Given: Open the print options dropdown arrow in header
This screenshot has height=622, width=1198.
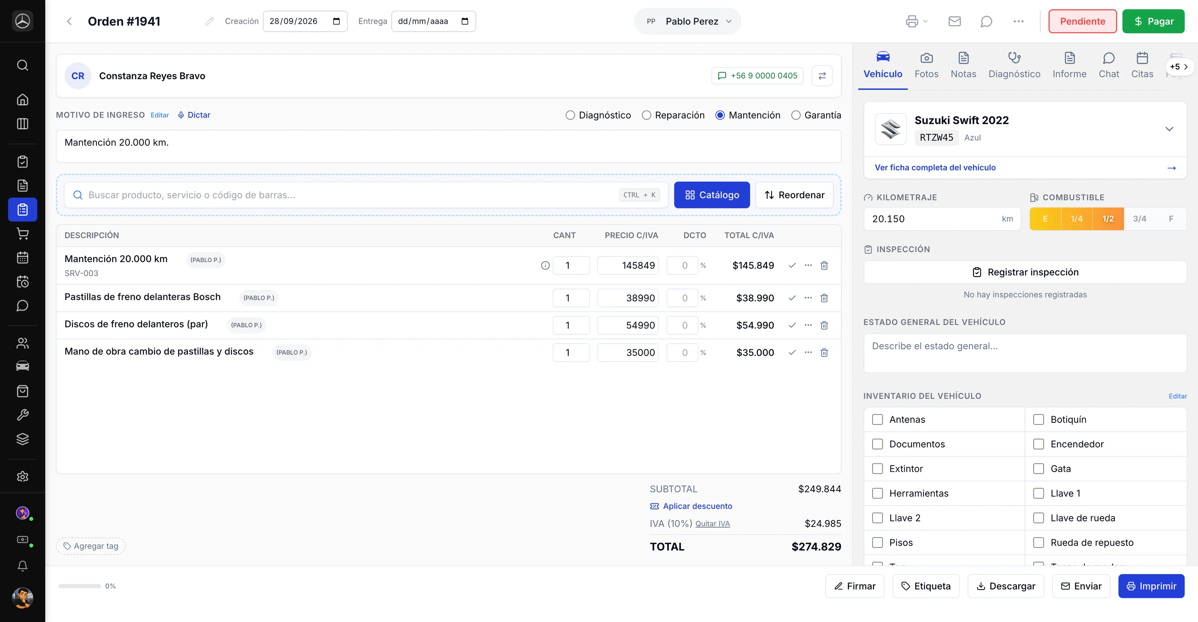Looking at the screenshot, I should click(926, 21).
